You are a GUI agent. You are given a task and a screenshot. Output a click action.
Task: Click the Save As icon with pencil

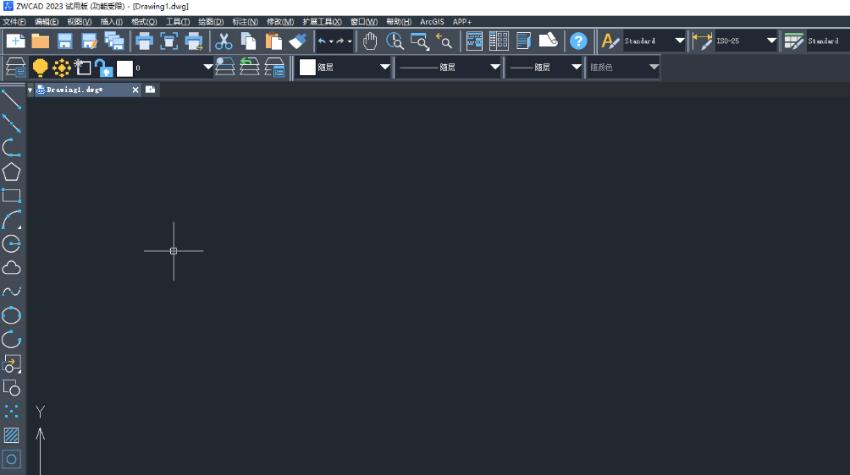(x=90, y=41)
